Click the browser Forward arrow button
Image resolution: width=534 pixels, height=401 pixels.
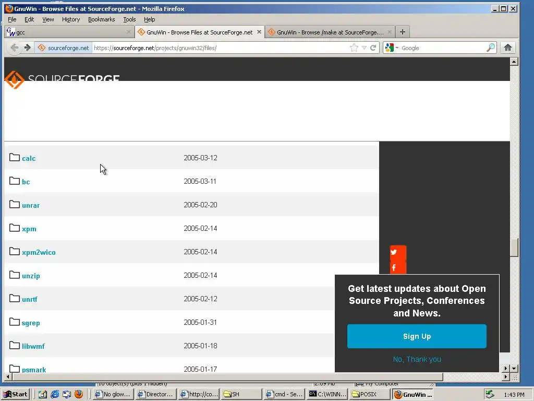tap(28, 48)
